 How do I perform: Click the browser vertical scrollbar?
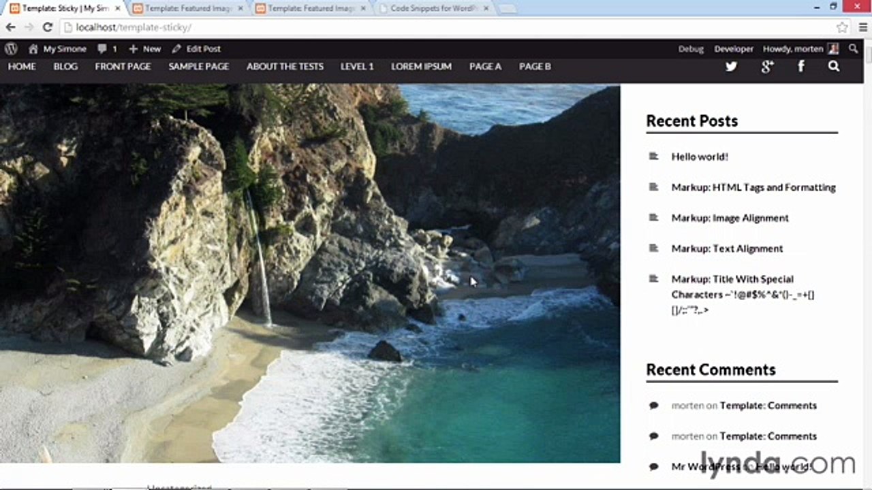pyautogui.click(x=867, y=264)
